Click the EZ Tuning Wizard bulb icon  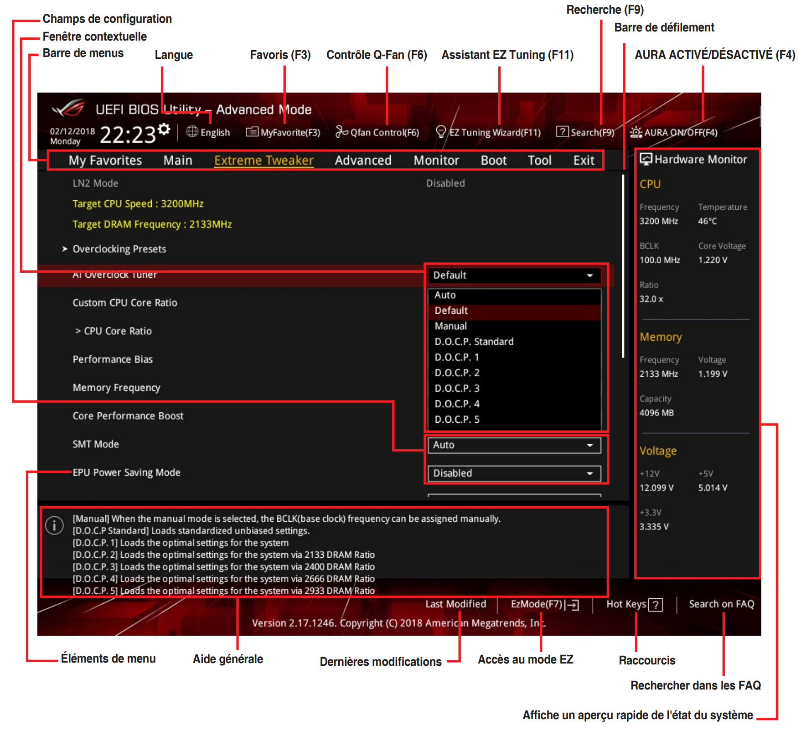(x=441, y=132)
